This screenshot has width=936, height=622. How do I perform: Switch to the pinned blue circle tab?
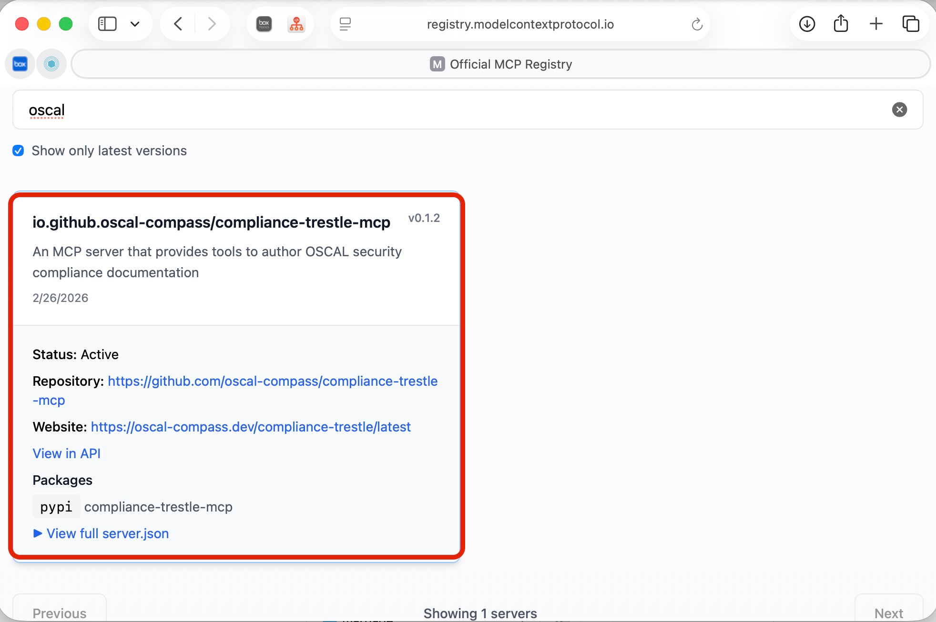(x=51, y=64)
